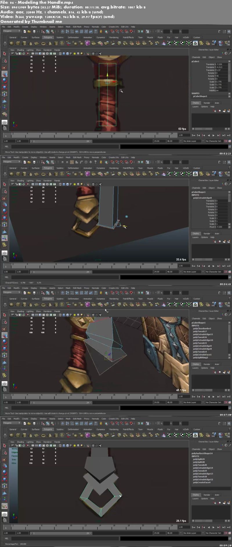Select the Scale tool in the 00:04:45 frame
The height and width of the screenshot is (547, 232).
(x=4, y=218)
